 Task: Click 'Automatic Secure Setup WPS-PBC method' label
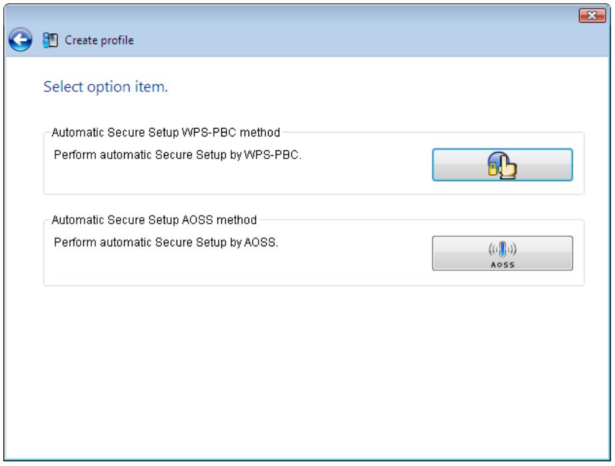point(166,132)
